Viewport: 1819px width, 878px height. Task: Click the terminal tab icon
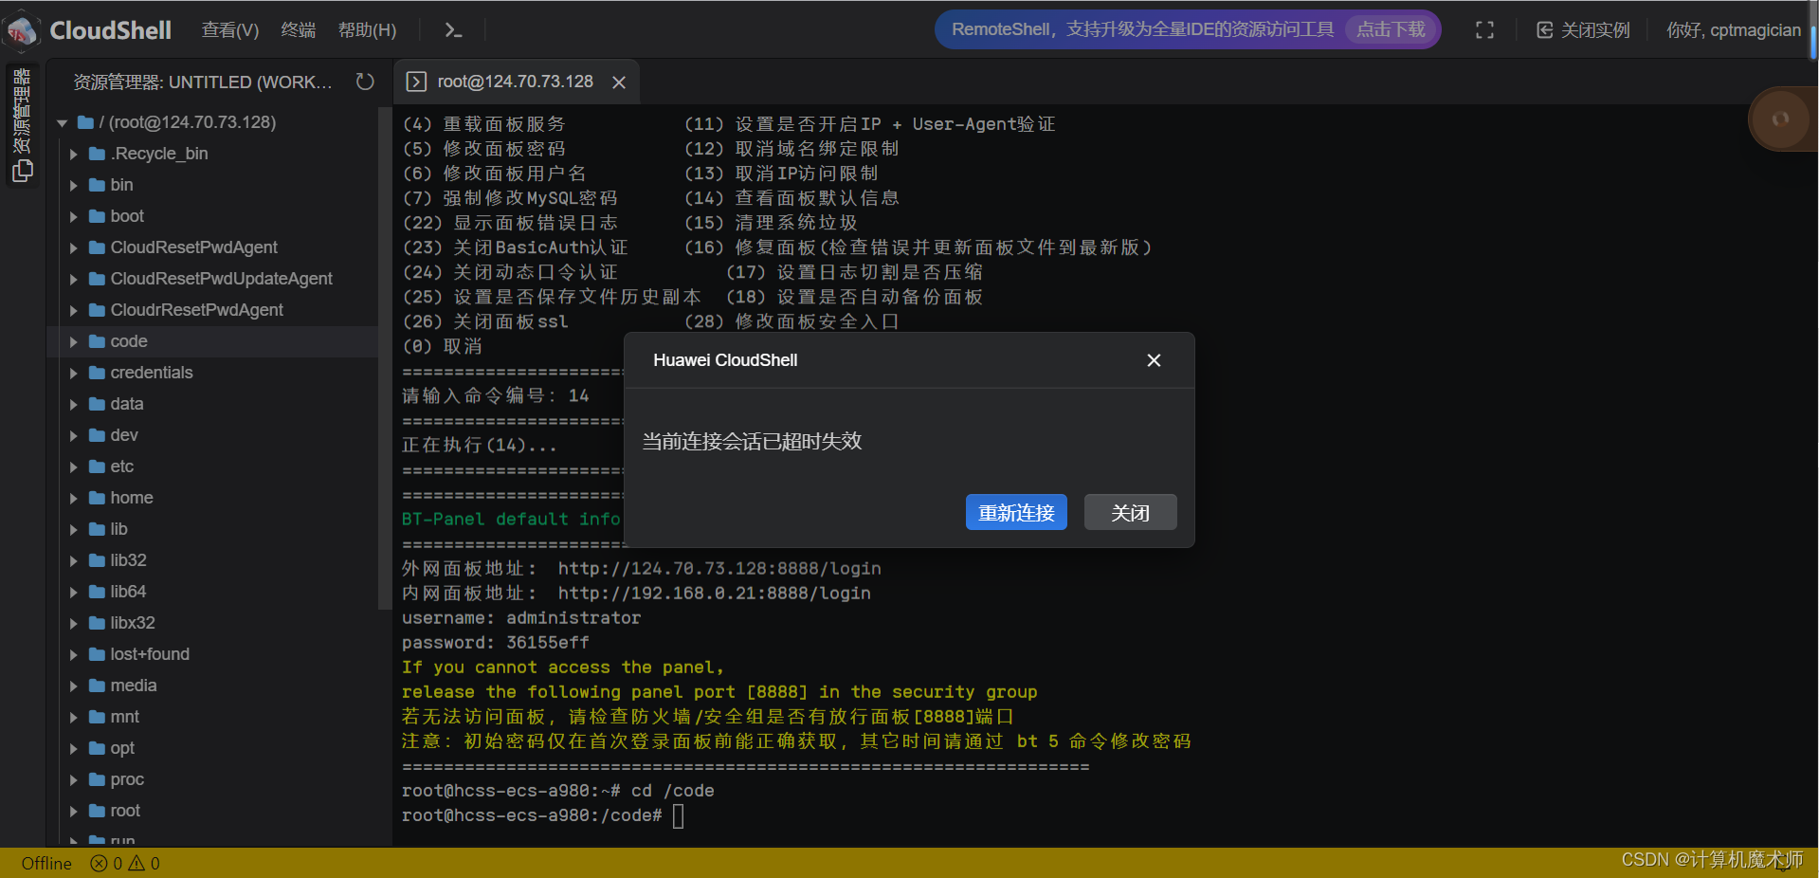[x=415, y=82]
